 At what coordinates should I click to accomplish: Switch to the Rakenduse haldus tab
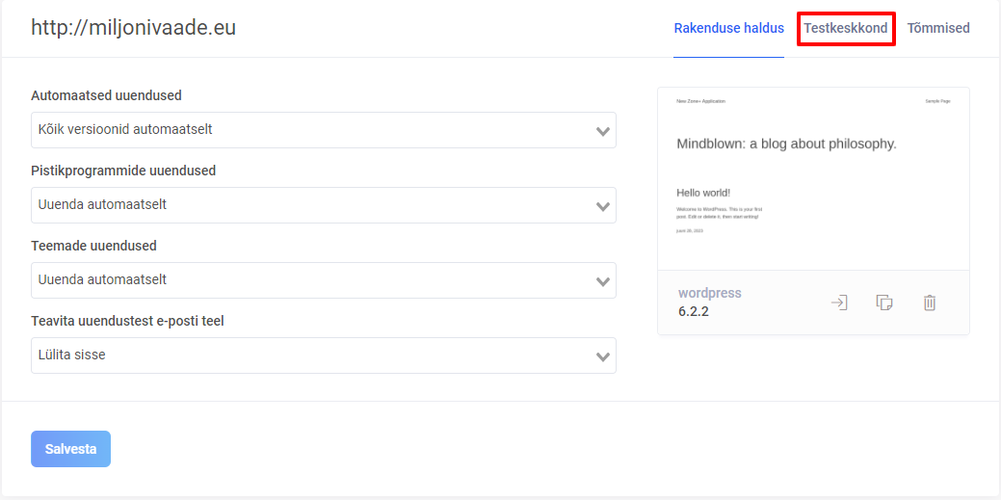pyautogui.click(x=728, y=28)
